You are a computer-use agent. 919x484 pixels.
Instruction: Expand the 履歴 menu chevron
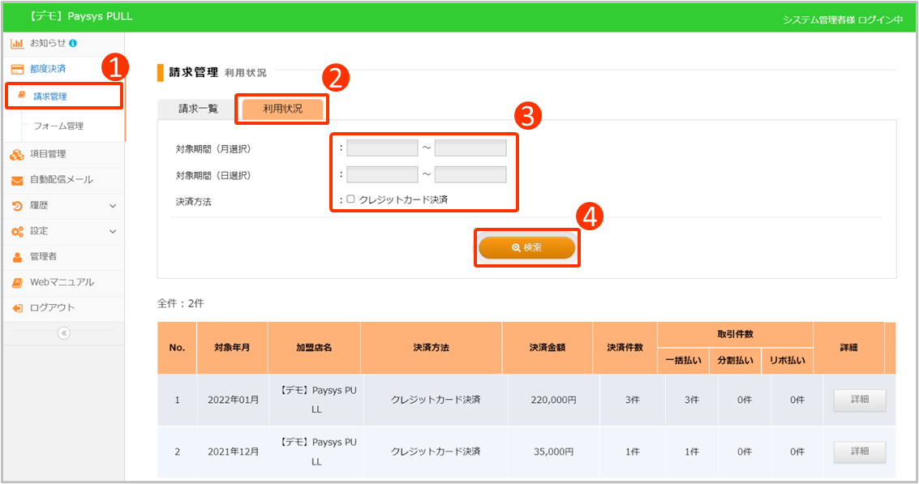(113, 206)
